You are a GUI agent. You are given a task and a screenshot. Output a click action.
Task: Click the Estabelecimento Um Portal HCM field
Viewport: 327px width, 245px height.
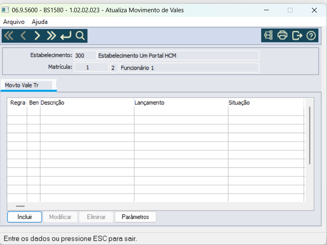click(178, 56)
